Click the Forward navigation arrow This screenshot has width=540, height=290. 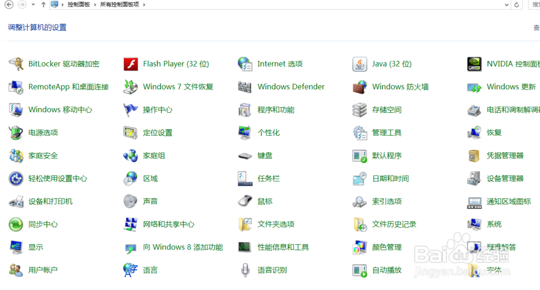pos(22,4)
